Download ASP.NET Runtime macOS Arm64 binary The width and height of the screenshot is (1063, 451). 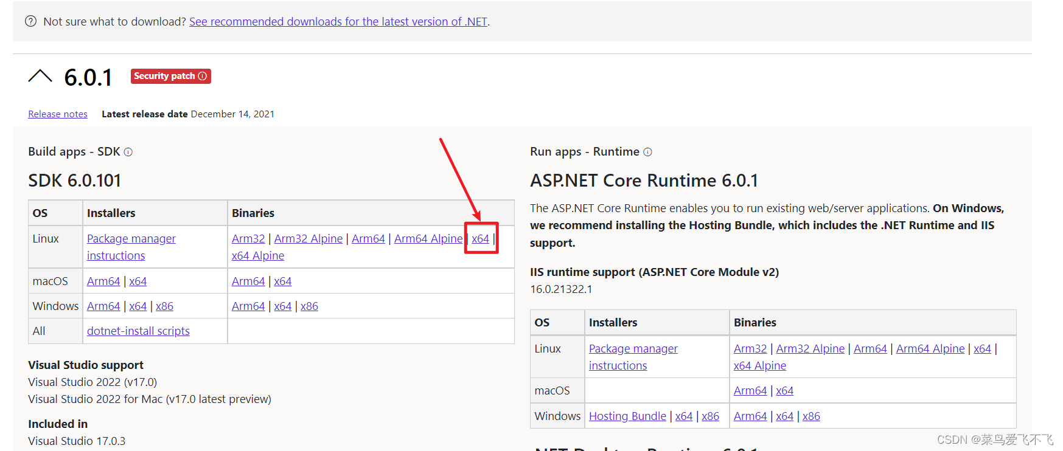click(x=750, y=391)
